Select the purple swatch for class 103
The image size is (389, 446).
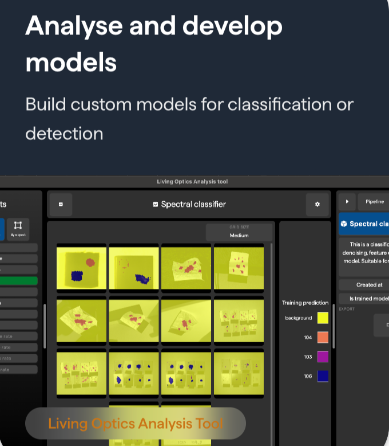click(323, 357)
